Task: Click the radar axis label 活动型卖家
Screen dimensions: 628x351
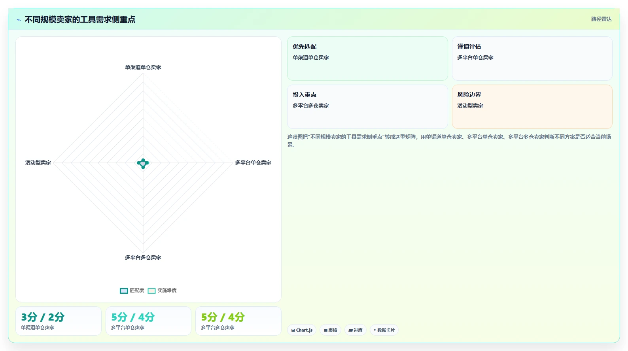Action: click(38, 162)
